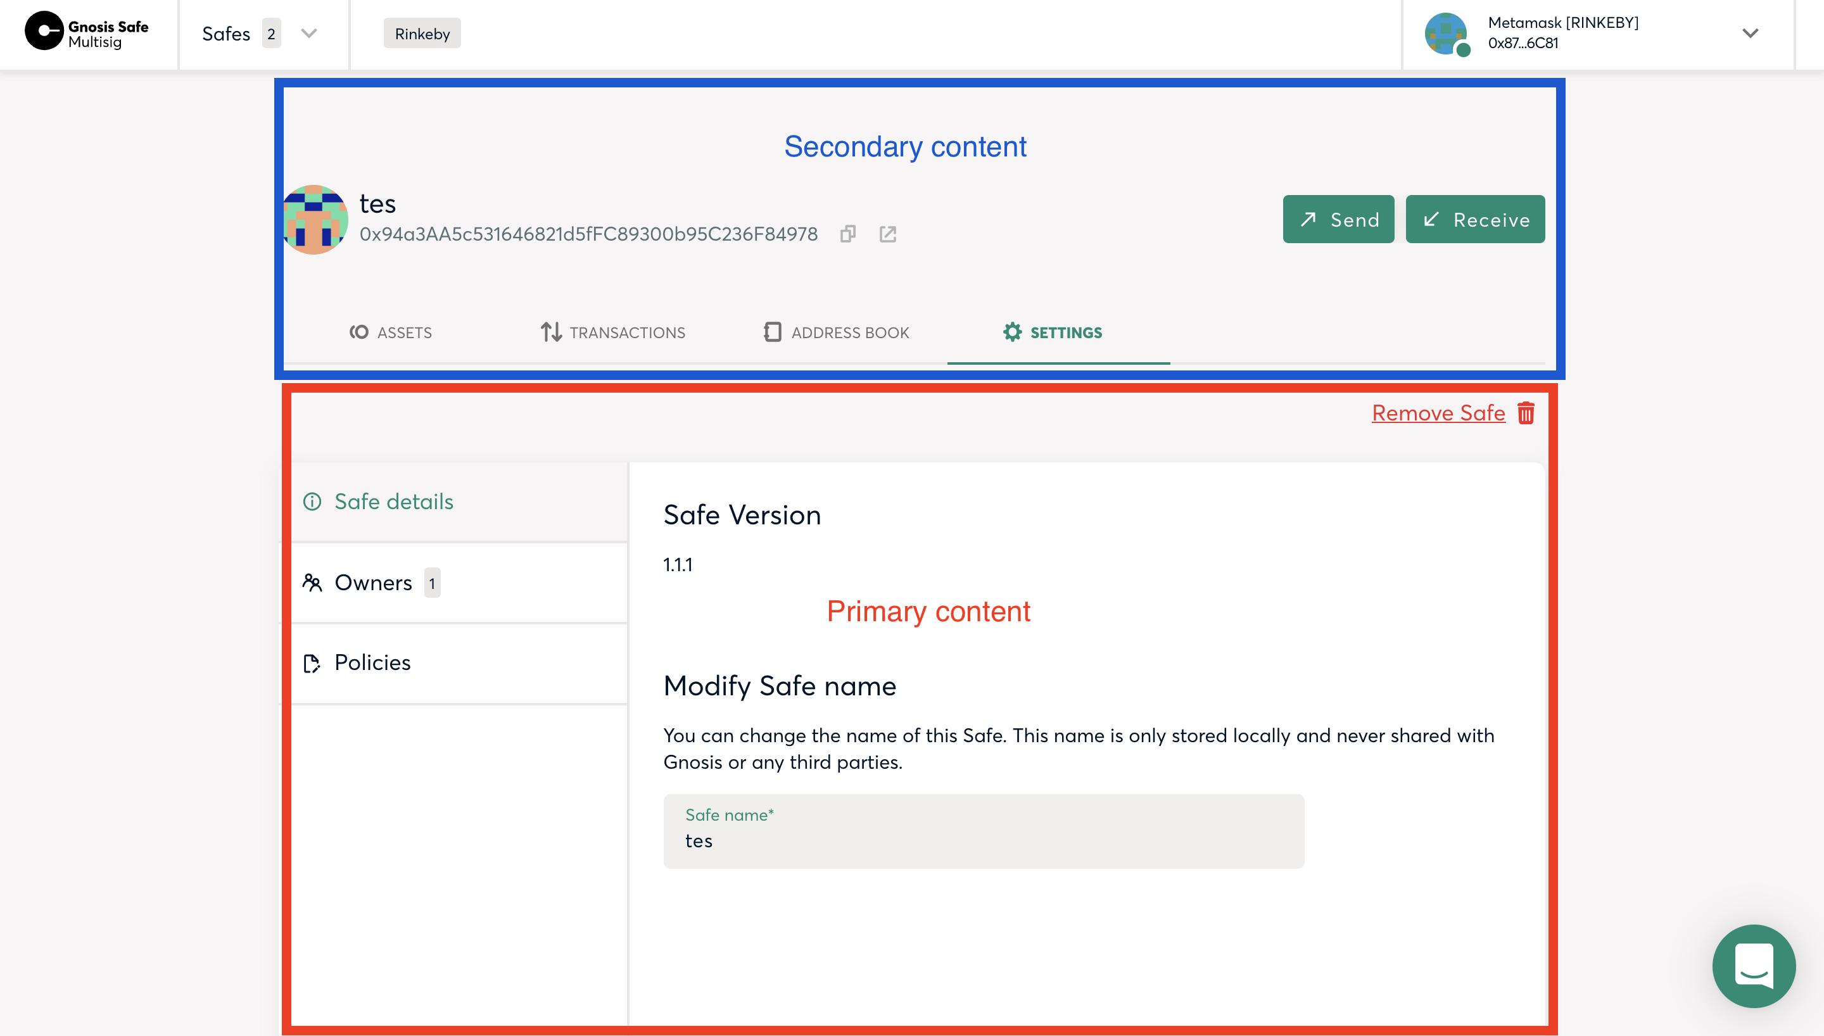Click the Safe version 1.1.1 text
The width and height of the screenshot is (1824, 1036).
pos(677,564)
